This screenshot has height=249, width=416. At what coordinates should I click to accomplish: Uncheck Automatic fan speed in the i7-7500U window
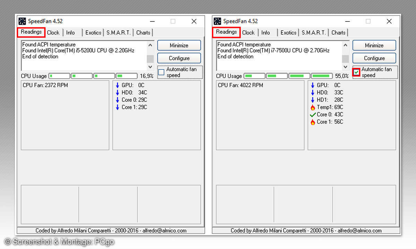(356, 72)
